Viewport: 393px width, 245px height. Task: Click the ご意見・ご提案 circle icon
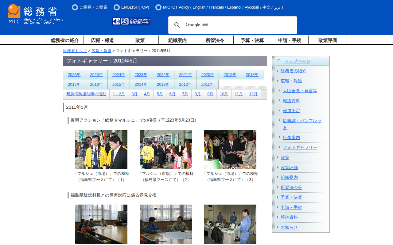click(75, 7)
